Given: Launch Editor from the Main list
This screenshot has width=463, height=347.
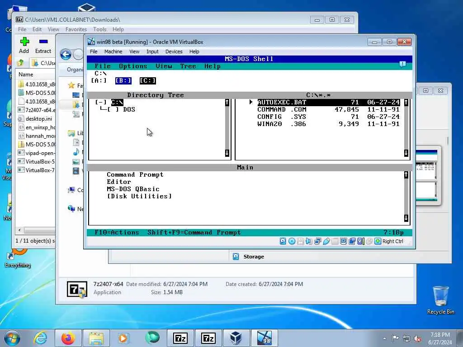Looking at the screenshot, I should click(x=119, y=182).
